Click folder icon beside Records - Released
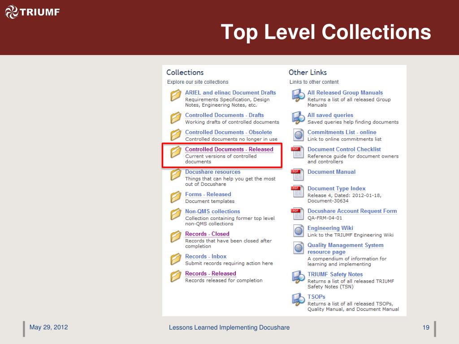 [176, 276]
